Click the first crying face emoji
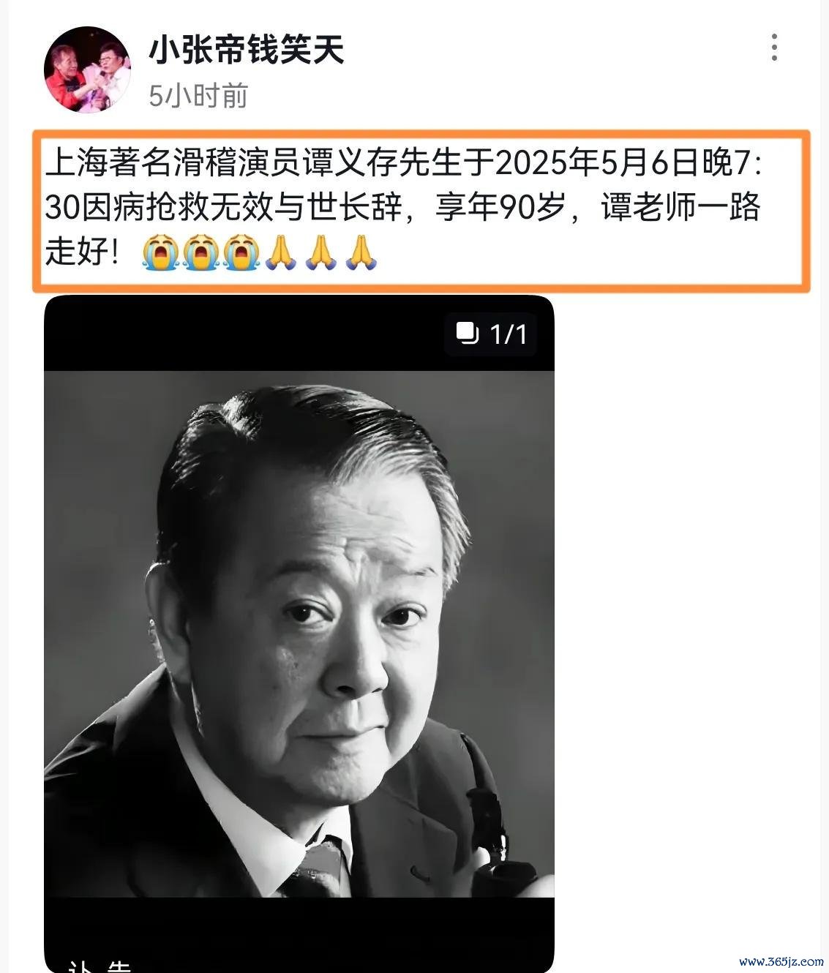 (x=160, y=252)
